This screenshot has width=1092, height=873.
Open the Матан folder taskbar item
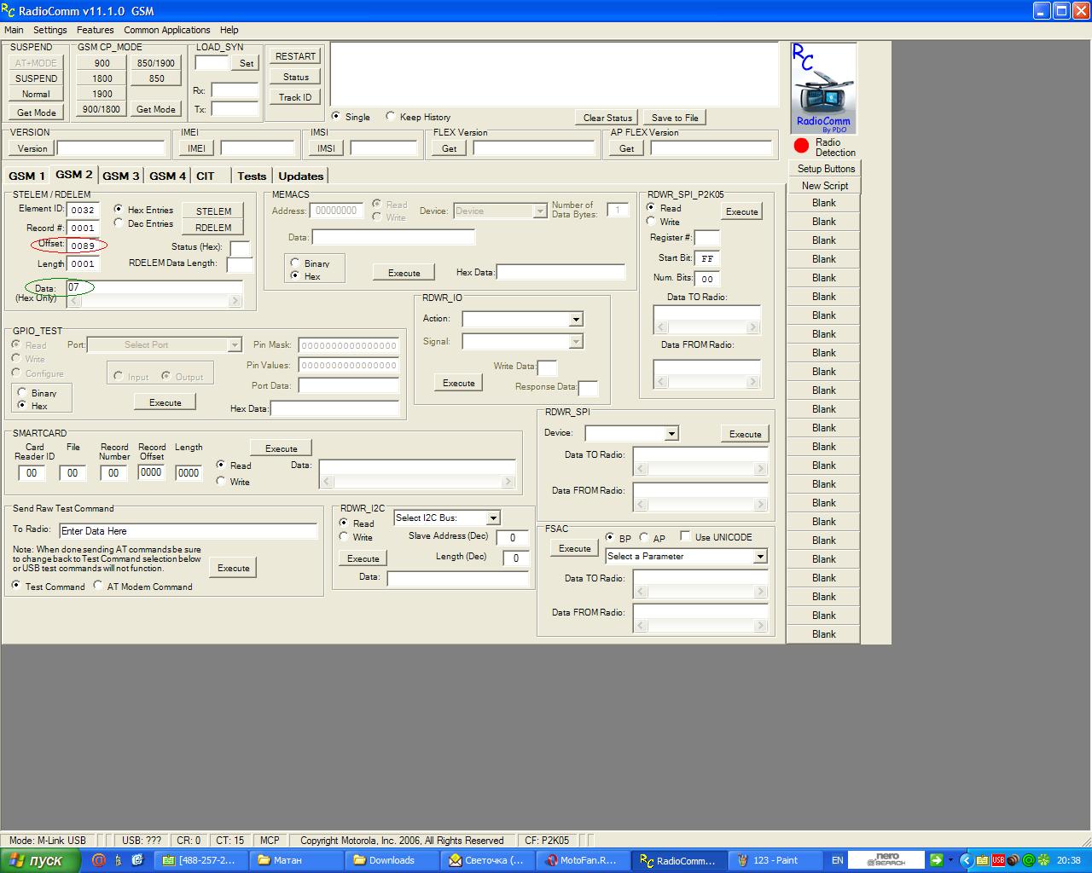point(295,860)
